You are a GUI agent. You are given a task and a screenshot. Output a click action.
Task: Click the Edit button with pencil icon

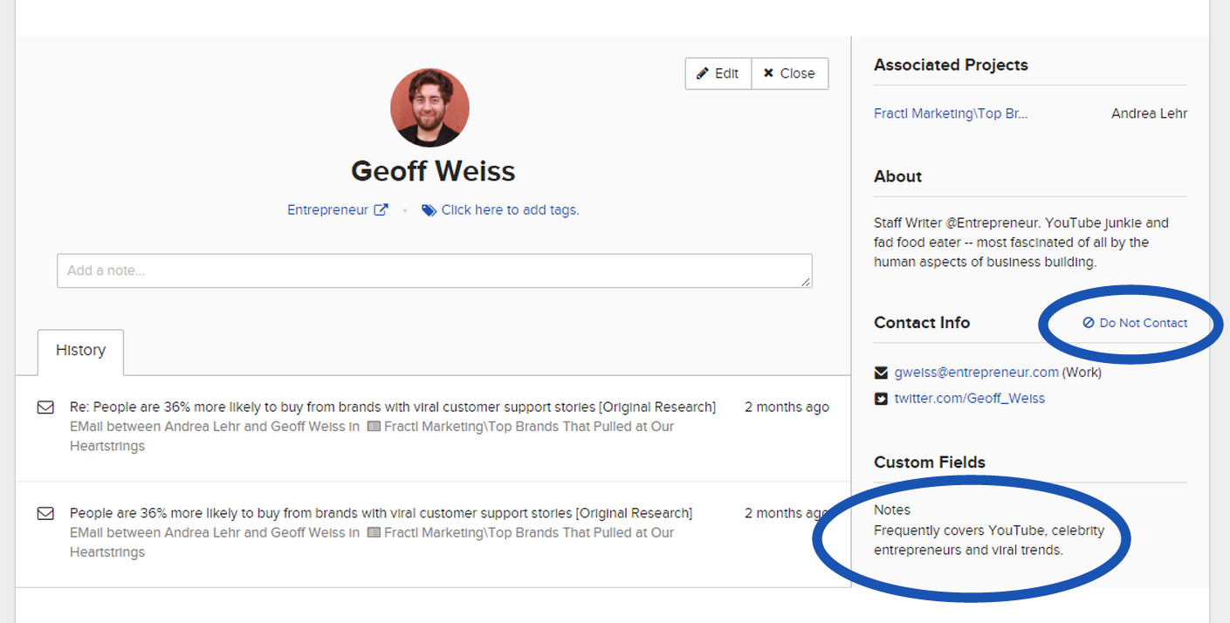pos(718,73)
